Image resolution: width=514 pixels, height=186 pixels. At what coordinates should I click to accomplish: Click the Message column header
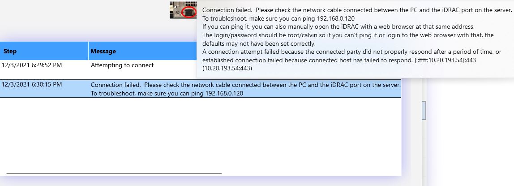pos(103,52)
